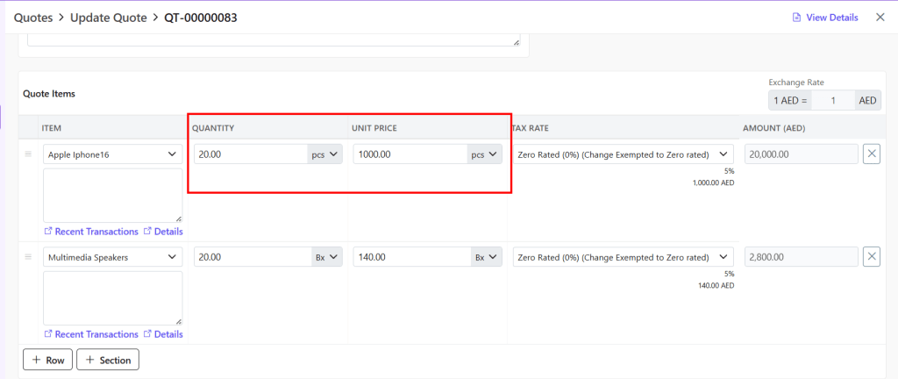898x379 pixels.
Task: Click the Multimedia Speakers description textarea
Action: tap(112, 297)
